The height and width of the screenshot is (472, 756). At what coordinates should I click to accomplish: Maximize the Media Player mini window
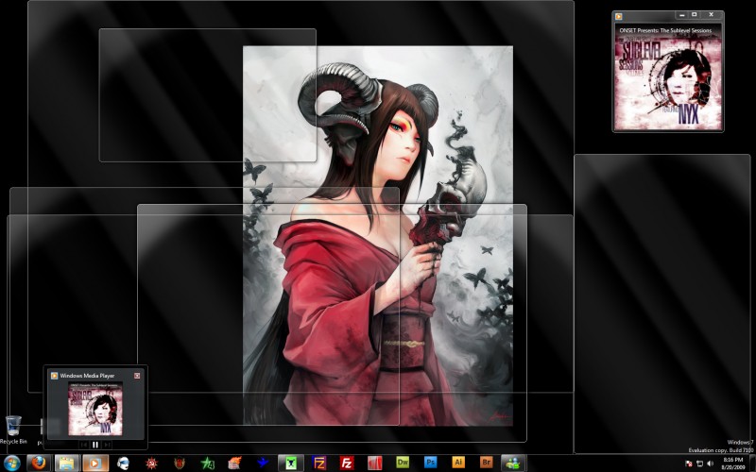click(695, 15)
